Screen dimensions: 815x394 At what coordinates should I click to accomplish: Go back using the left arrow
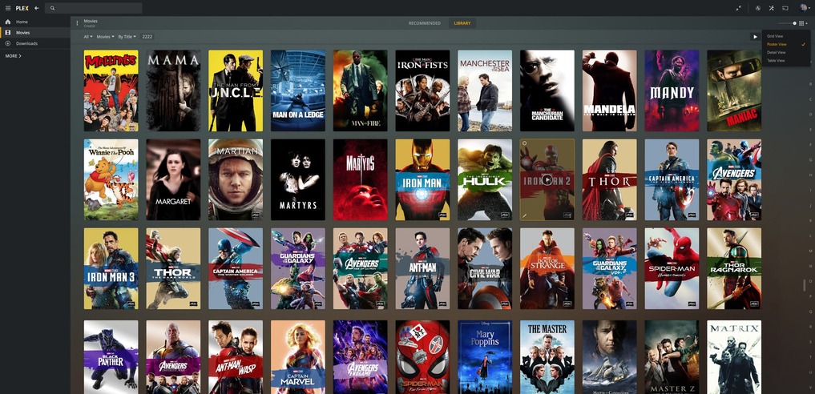click(x=36, y=8)
